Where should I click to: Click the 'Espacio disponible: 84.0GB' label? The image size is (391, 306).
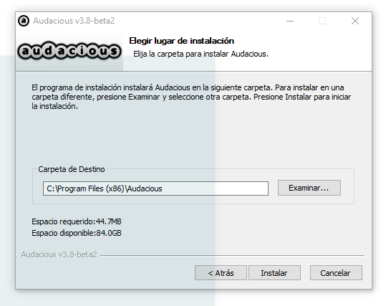coord(77,233)
